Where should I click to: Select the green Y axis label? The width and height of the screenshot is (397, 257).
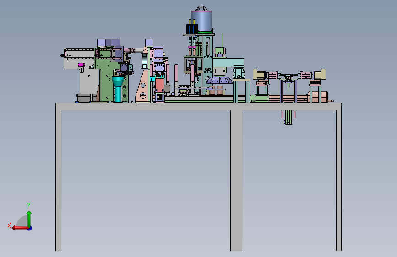29,205
